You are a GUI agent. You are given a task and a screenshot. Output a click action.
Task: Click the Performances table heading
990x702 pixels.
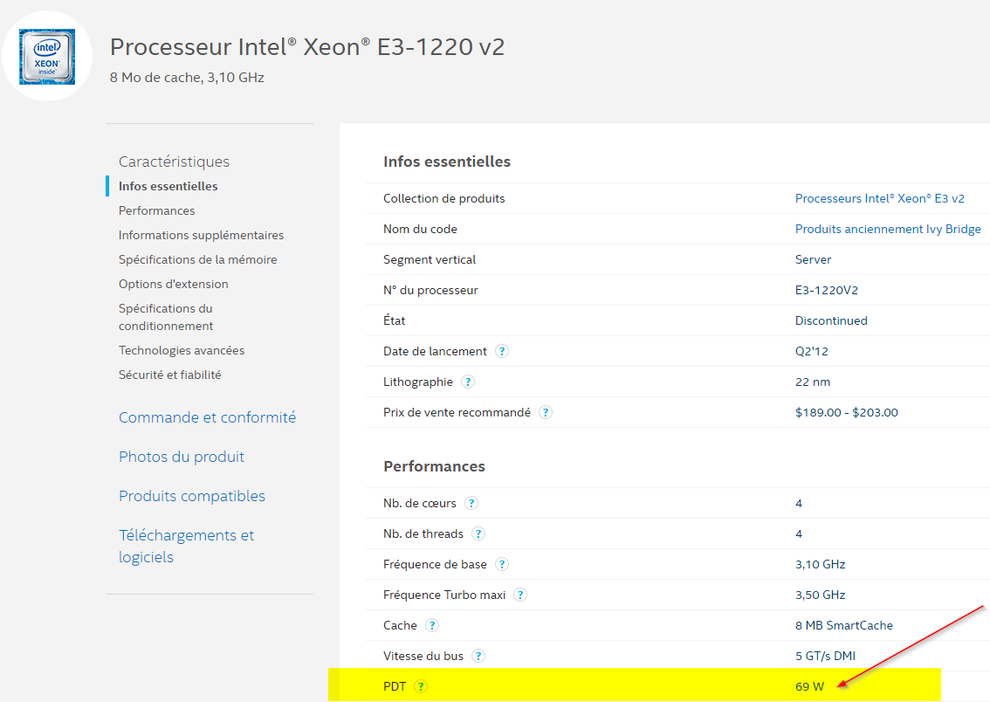click(x=435, y=466)
